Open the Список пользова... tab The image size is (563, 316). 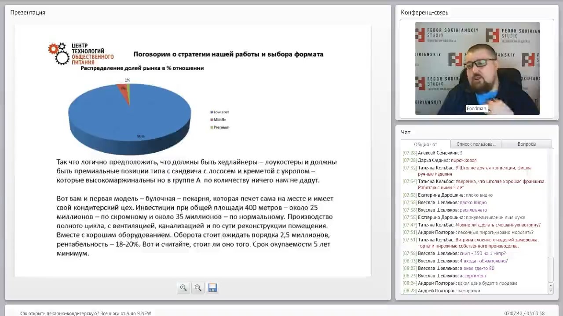[476, 144]
